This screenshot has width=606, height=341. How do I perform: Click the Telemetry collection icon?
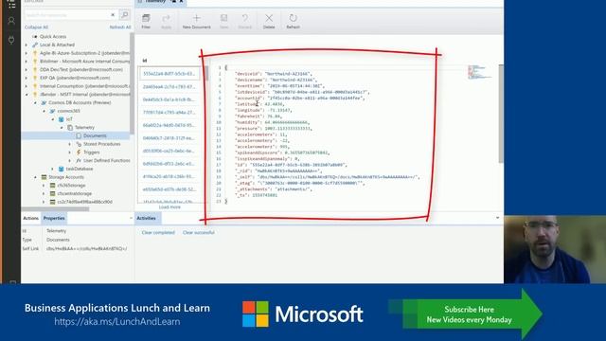click(x=70, y=128)
